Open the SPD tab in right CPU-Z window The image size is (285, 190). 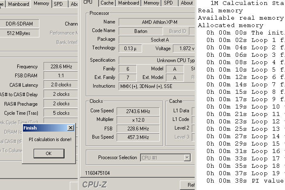point(168,3)
